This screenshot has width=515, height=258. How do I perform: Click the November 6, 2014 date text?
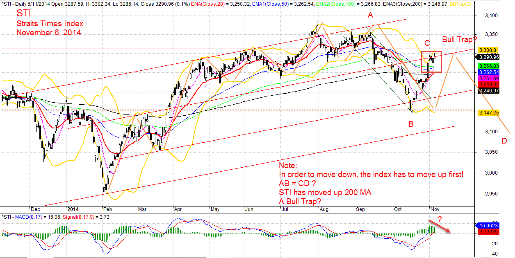(48, 32)
